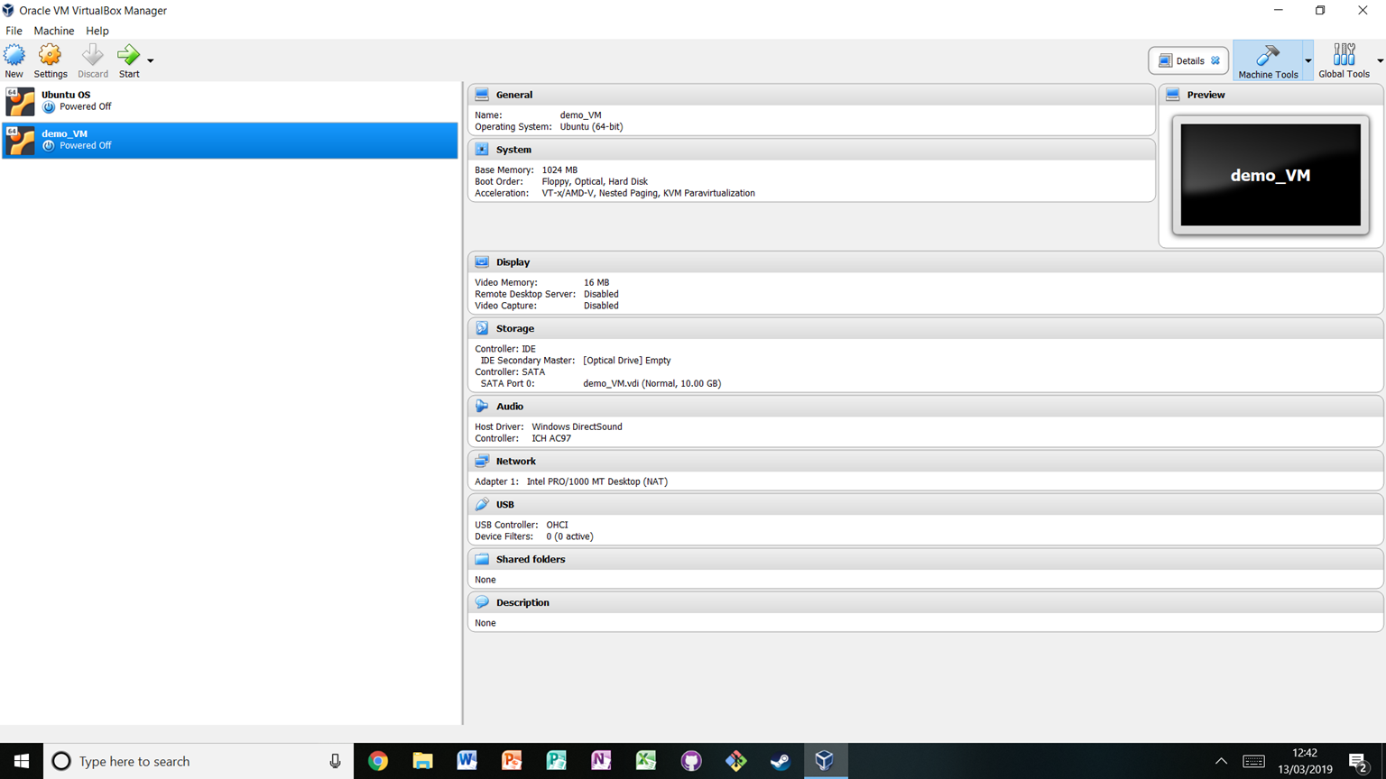Open the Global Tools dropdown arrow
This screenshot has height=779, width=1386.
click(x=1378, y=61)
